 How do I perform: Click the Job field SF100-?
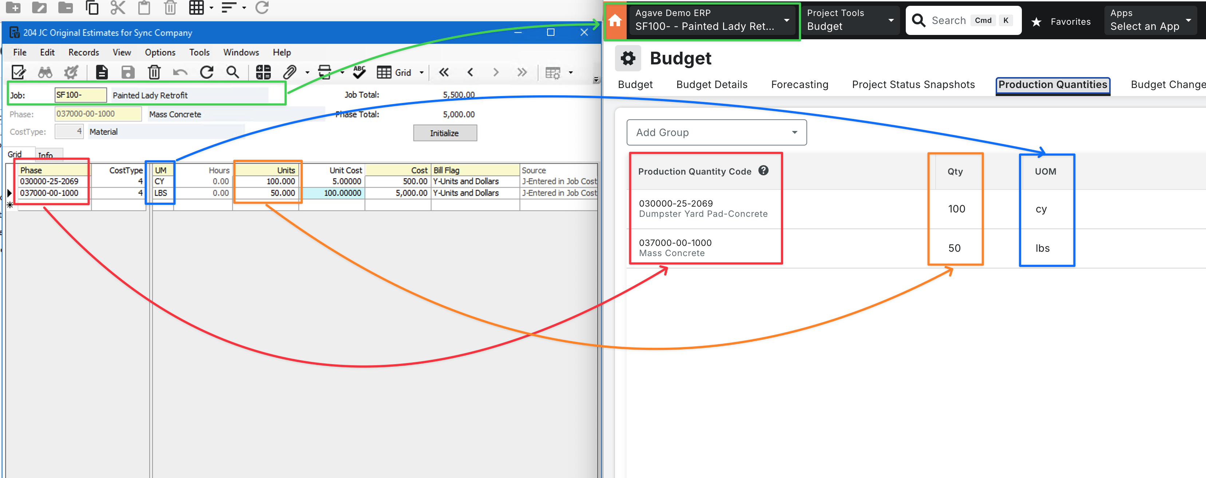(80, 95)
